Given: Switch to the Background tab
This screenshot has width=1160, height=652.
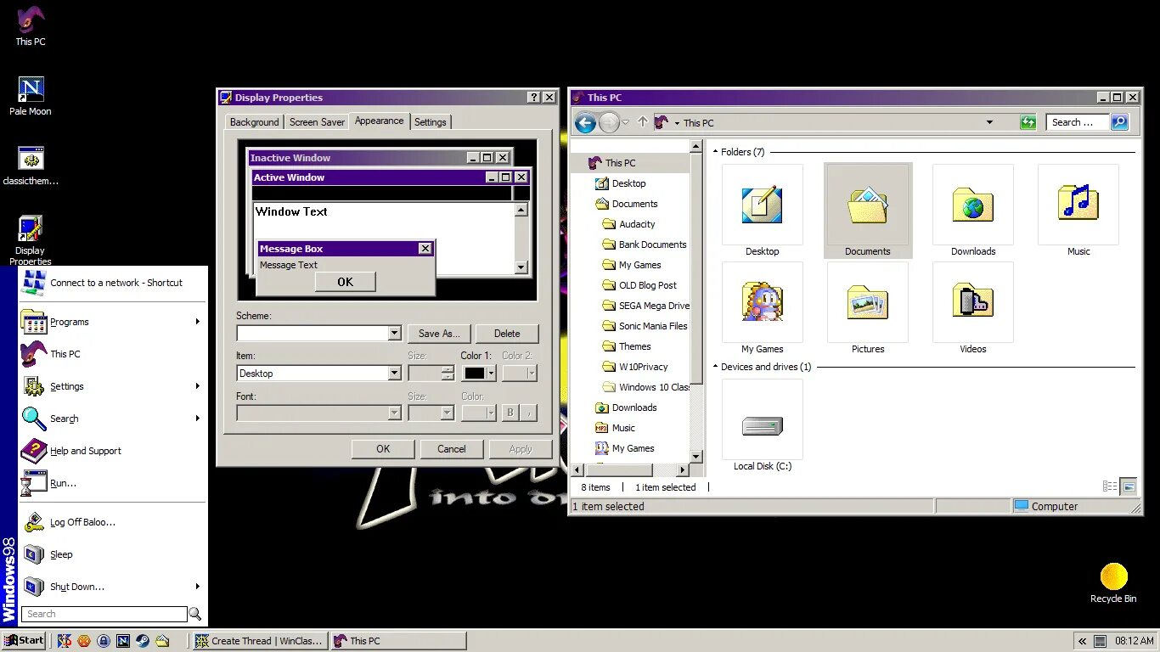Looking at the screenshot, I should 254,122.
